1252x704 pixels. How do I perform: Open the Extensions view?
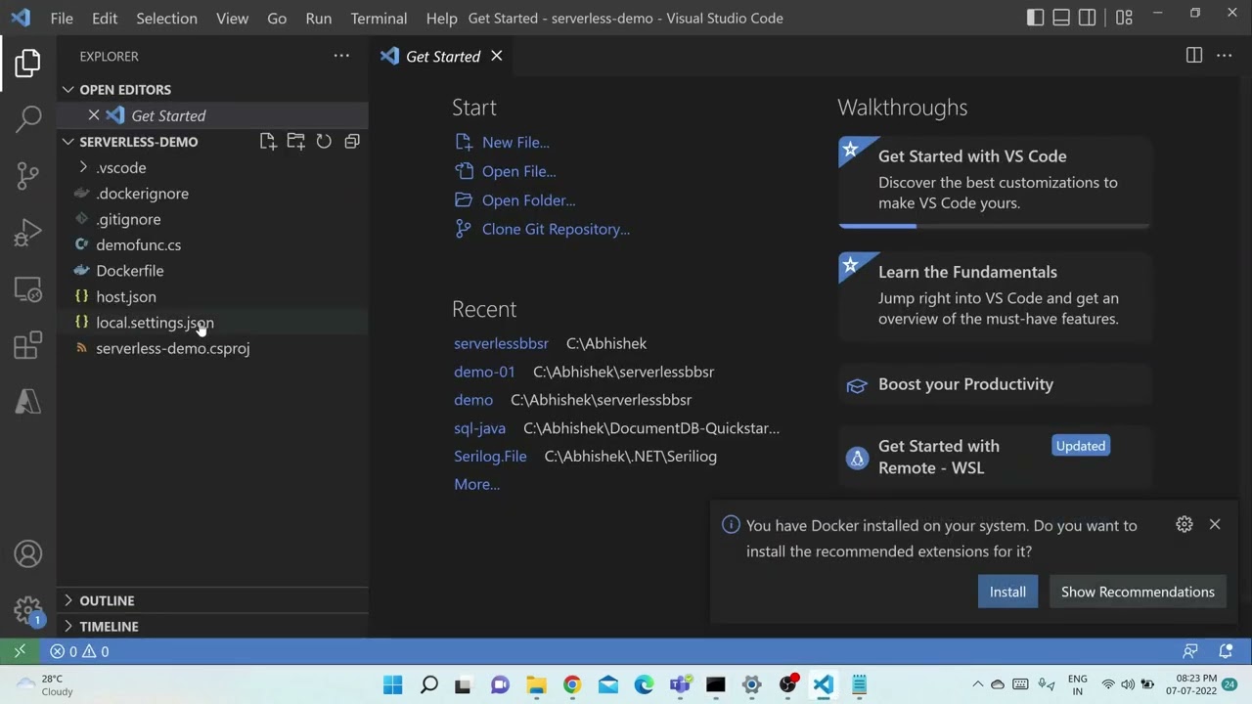(28, 345)
